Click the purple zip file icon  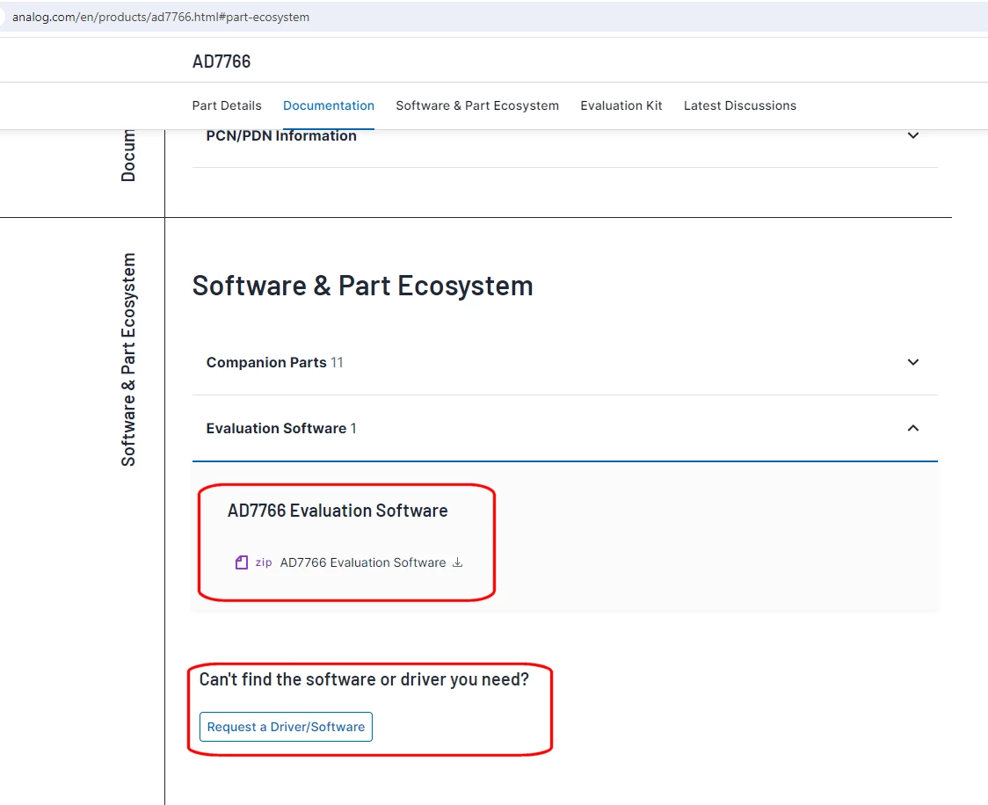tap(242, 562)
